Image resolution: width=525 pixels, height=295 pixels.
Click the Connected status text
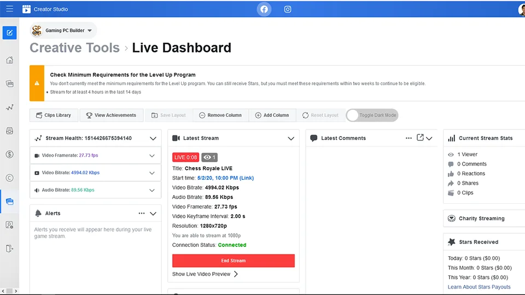232,245
